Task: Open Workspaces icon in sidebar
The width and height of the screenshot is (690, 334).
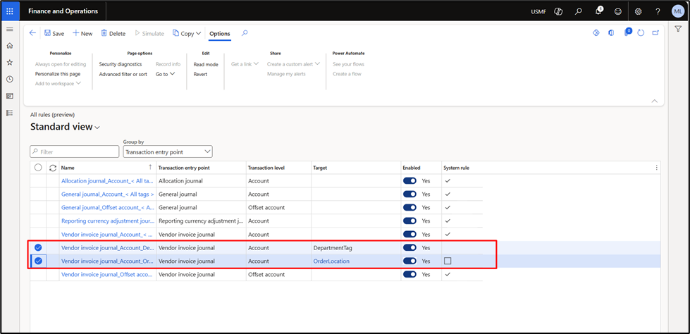Action: coord(10,96)
